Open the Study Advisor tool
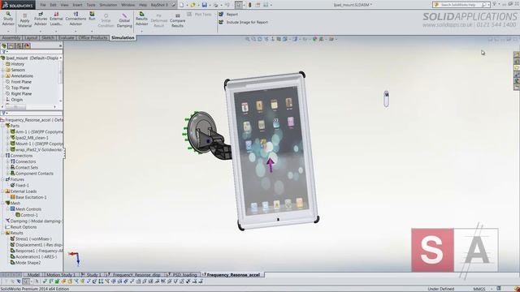 coord(8,19)
